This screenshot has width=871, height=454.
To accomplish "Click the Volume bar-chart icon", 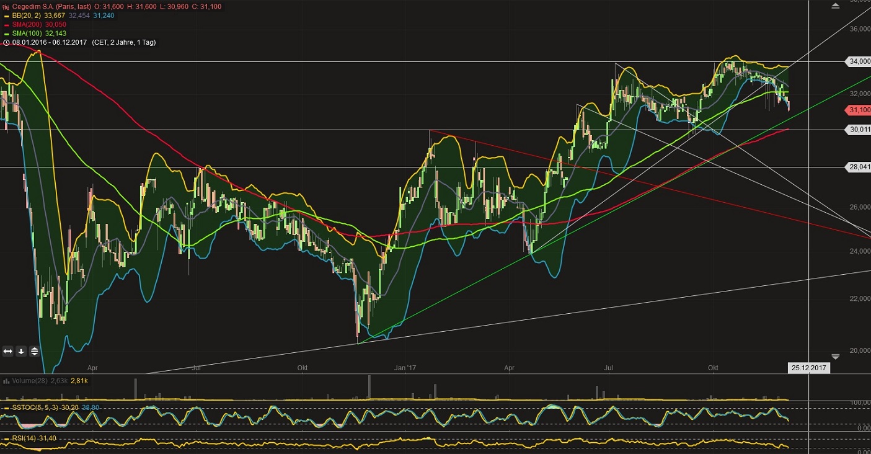I will pyautogui.click(x=6, y=381).
